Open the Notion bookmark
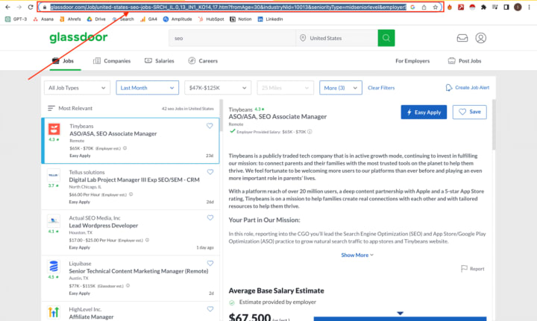 click(x=241, y=19)
